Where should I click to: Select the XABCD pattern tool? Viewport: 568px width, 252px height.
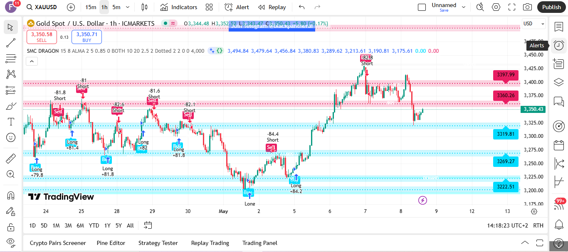click(x=10, y=74)
